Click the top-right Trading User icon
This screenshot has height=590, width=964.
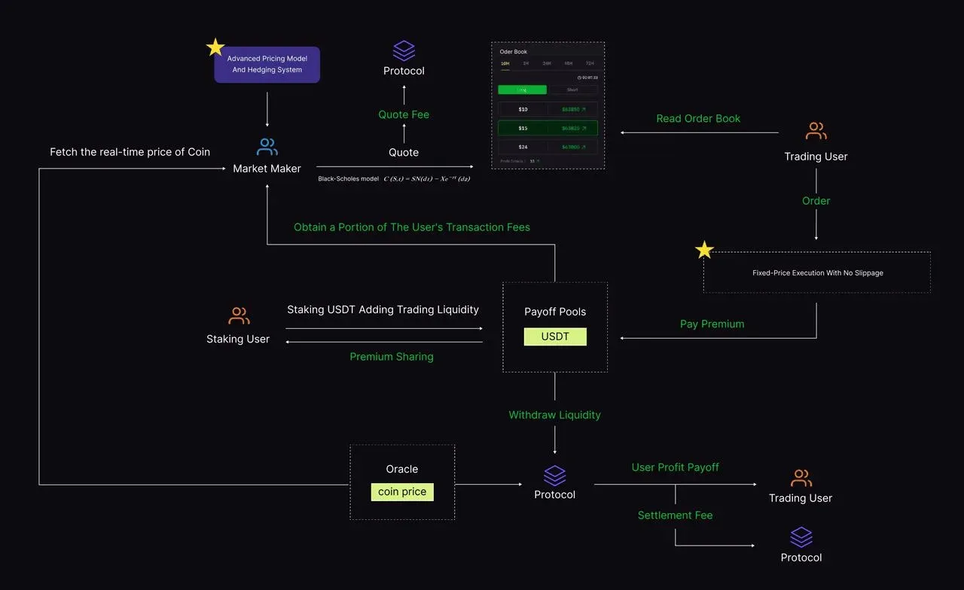click(816, 129)
